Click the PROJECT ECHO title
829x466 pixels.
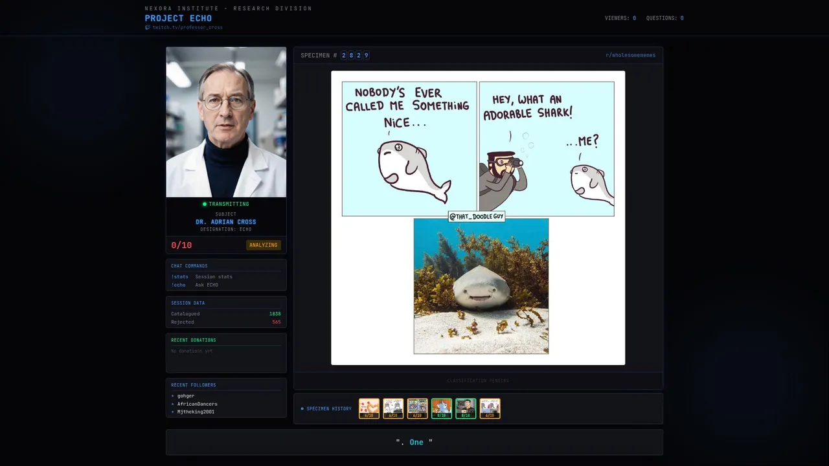(x=178, y=18)
